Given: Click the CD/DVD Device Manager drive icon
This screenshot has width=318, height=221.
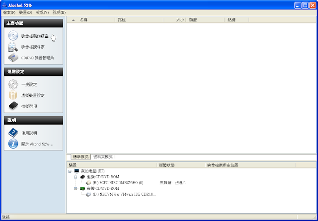Looking at the screenshot, I should coord(13,58).
